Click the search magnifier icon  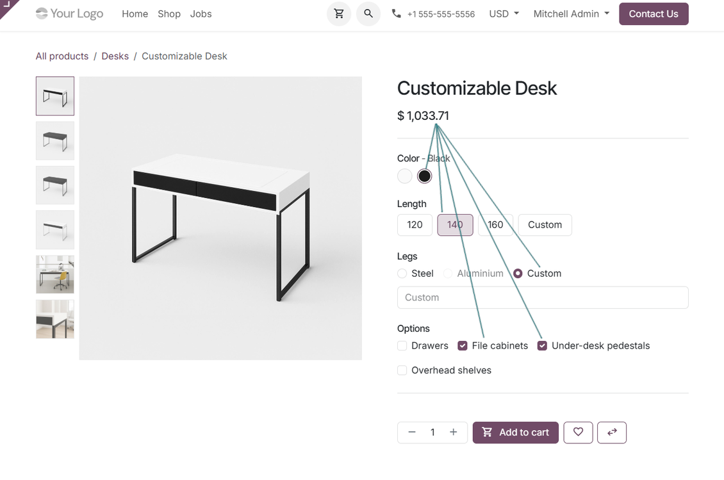tap(368, 14)
